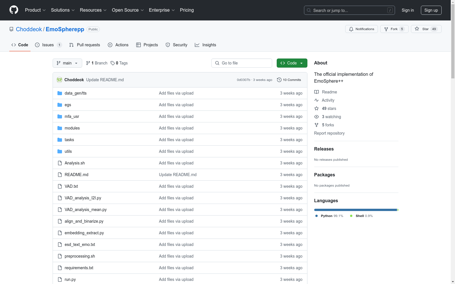Switch to the Insights tab

(x=205, y=45)
